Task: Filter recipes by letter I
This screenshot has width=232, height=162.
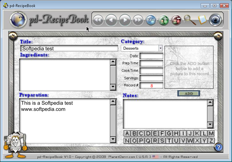Action: click(x=183, y=134)
